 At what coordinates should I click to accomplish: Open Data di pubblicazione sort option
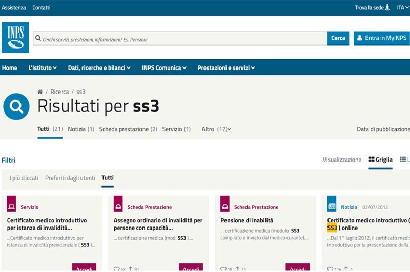click(383, 129)
